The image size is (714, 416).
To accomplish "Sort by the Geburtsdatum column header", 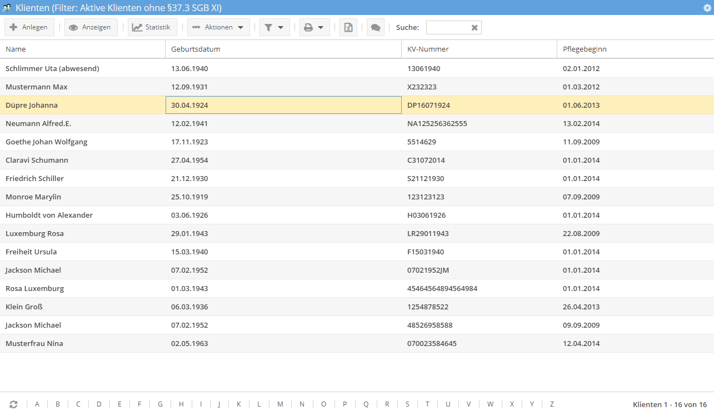I will tap(196, 49).
